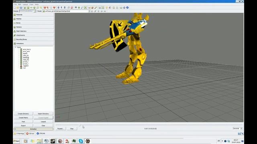Click the magic wand toolbar icon
This screenshot has width=257, height=144.
[96, 8]
